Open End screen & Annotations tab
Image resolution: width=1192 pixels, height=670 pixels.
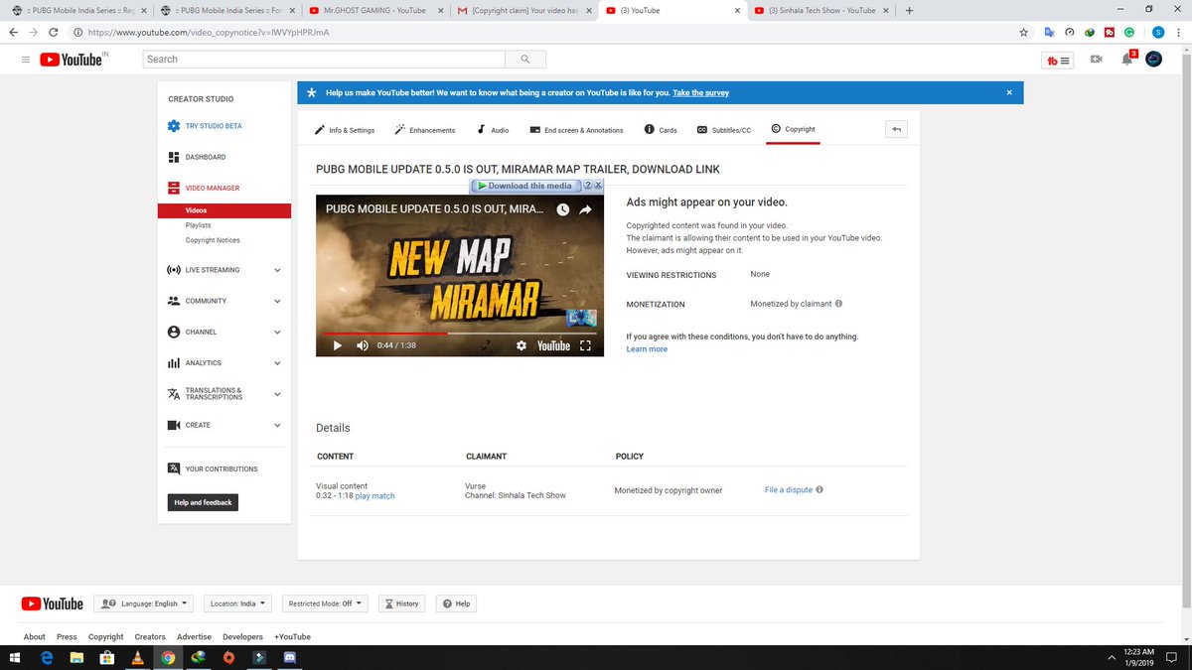point(576,130)
